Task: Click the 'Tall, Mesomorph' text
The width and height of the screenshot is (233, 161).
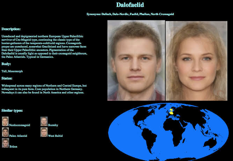Action: (x=12, y=71)
